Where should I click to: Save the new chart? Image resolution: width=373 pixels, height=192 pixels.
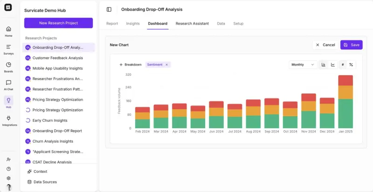coord(352,45)
